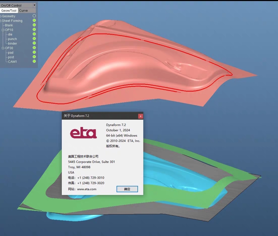Viewport: 278px width, 236px height.
Task: Click the On/Off Control panel title
Action: point(11,5)
